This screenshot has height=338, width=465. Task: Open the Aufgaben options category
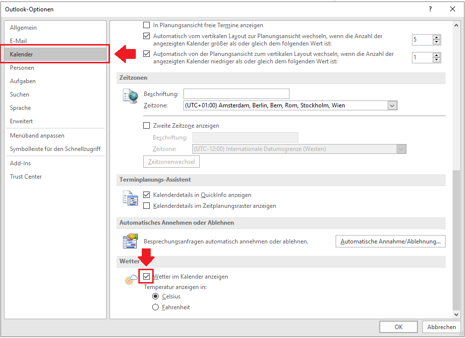click(x=56, y=81)
